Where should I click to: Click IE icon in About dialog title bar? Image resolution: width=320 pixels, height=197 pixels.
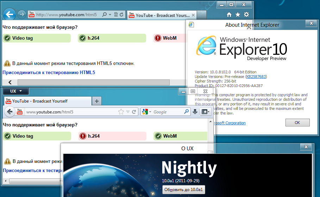click(x=191, y=25)
